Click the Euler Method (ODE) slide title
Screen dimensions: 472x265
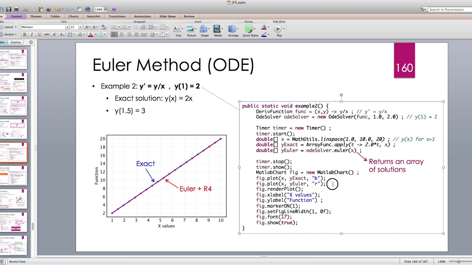click(x=173, y=65)
